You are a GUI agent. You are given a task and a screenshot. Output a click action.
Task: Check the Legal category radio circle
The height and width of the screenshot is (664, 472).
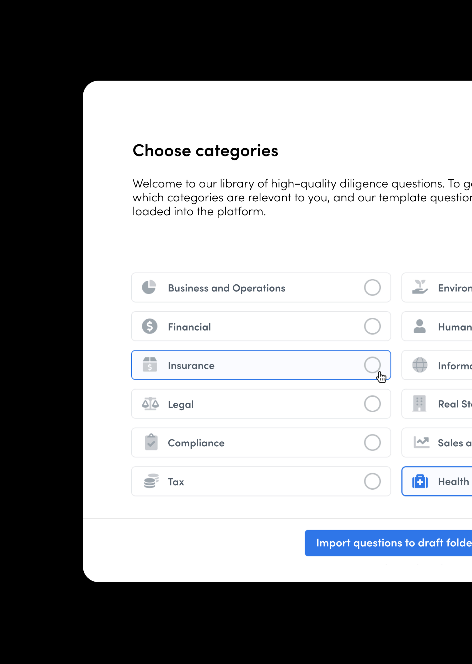coord(372,404)
